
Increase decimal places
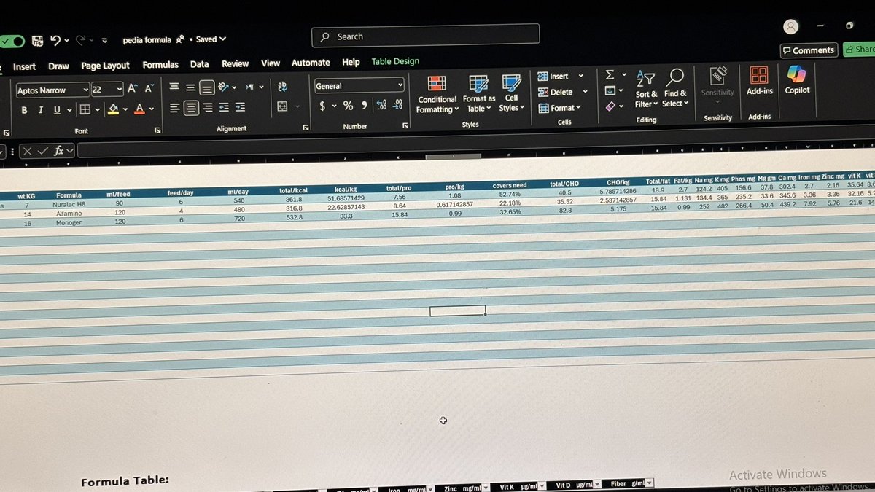pos(382,105)
